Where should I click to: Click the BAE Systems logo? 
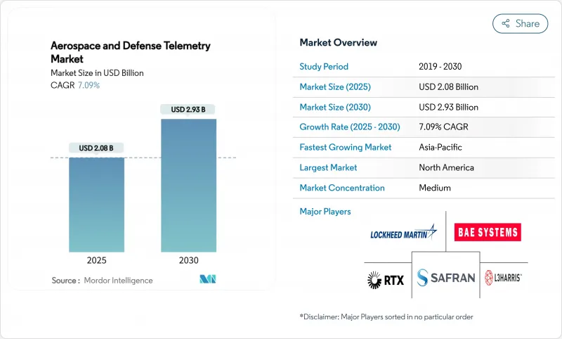point(488,231)
